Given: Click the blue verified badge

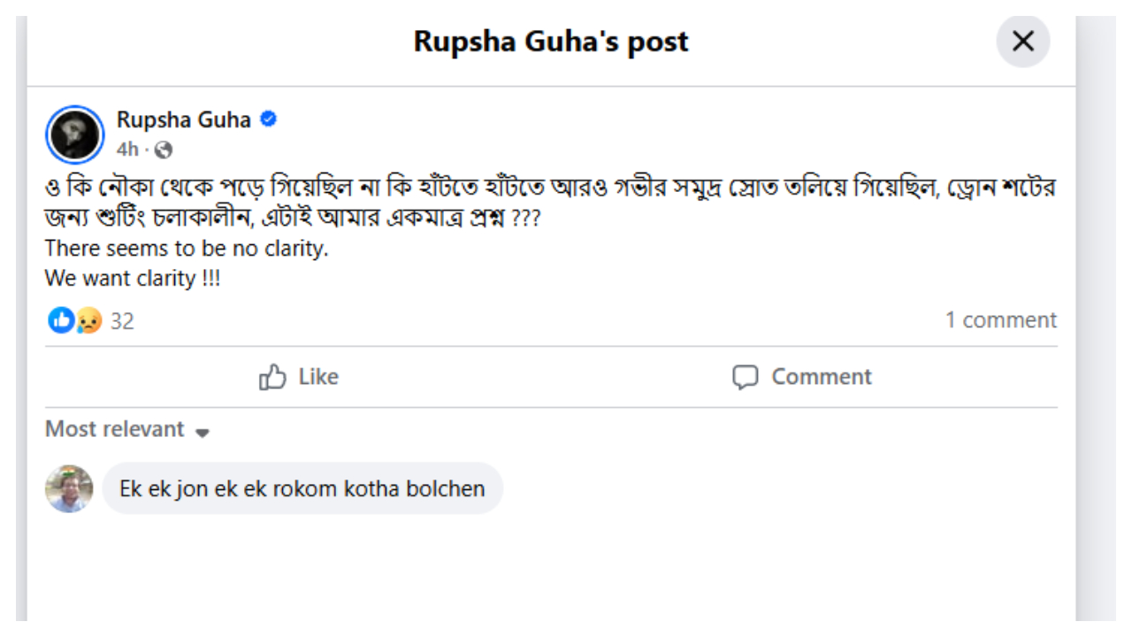Looking at the screenshot, I should (x=268, y=119).
